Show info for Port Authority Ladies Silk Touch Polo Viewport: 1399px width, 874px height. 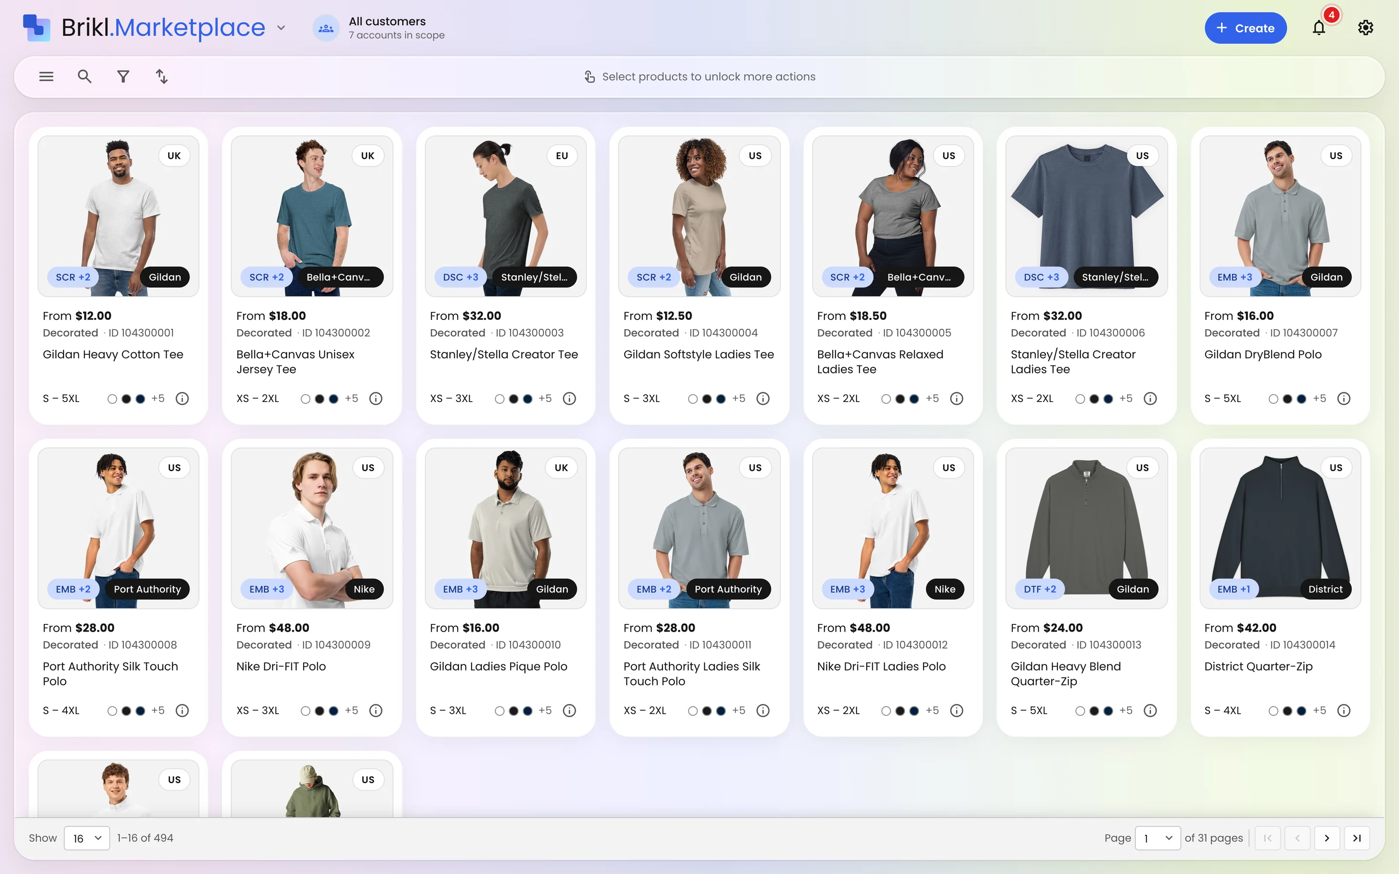tap(763, 710)
